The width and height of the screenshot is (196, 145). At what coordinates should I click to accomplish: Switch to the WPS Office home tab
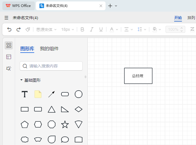point(19,6)
